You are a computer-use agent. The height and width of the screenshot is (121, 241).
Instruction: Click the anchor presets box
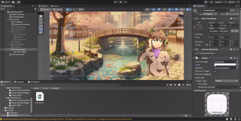coord(199,27)
